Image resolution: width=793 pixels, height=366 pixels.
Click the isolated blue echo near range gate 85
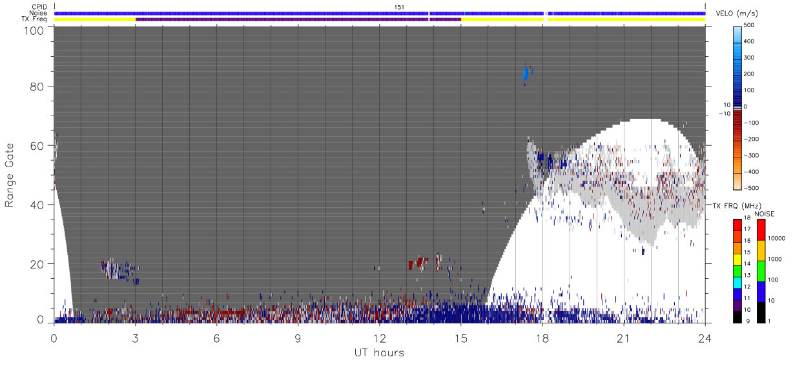click(527, 74)
